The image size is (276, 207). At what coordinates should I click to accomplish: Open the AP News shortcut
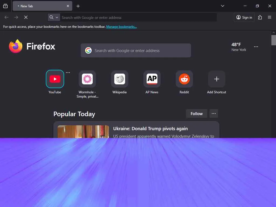(x=152, y=79)
